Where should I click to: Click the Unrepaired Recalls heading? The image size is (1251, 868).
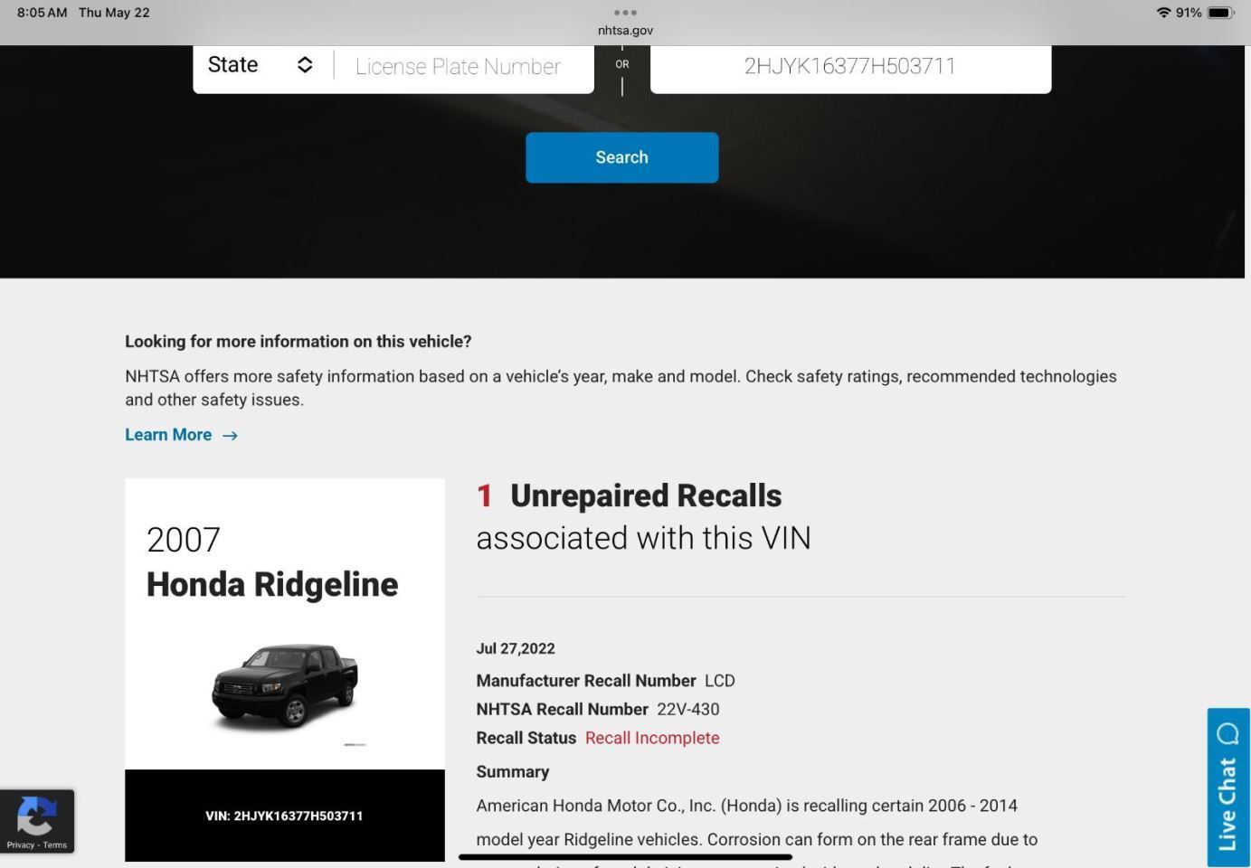pyautogui.click(x=646, y=495)
